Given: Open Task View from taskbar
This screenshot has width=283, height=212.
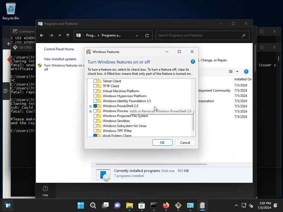Looking at the screenshot, I should click(x=105, y=205).
